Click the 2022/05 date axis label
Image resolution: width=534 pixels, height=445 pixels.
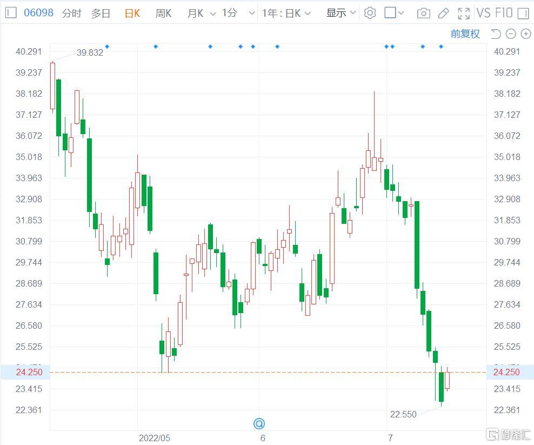154,437
